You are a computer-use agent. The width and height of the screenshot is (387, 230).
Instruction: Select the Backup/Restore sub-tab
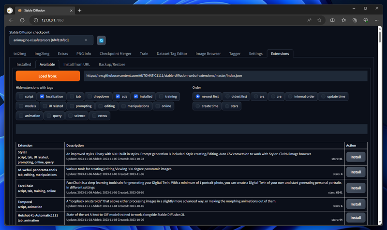pyautogui.click(x=112, y=64)
